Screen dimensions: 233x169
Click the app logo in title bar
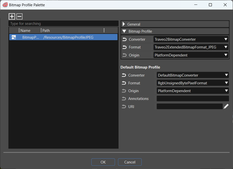coord(5,5)
